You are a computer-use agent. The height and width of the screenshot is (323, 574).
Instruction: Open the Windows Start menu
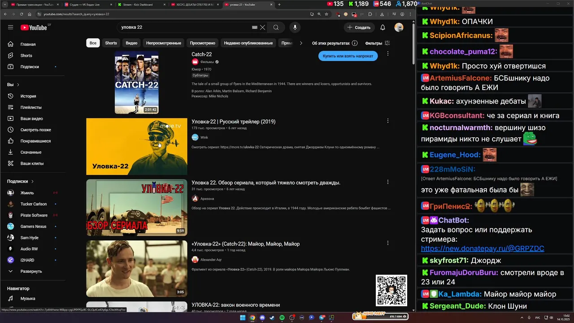tap(243, 318)
